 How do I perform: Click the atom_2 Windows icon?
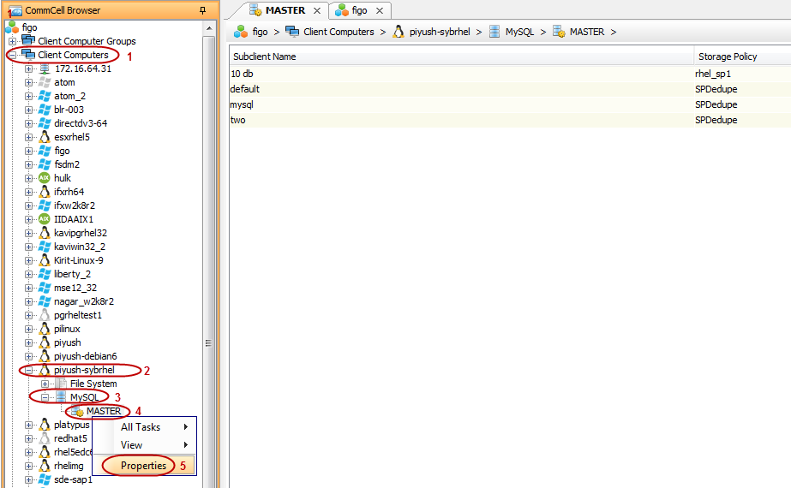45,96
